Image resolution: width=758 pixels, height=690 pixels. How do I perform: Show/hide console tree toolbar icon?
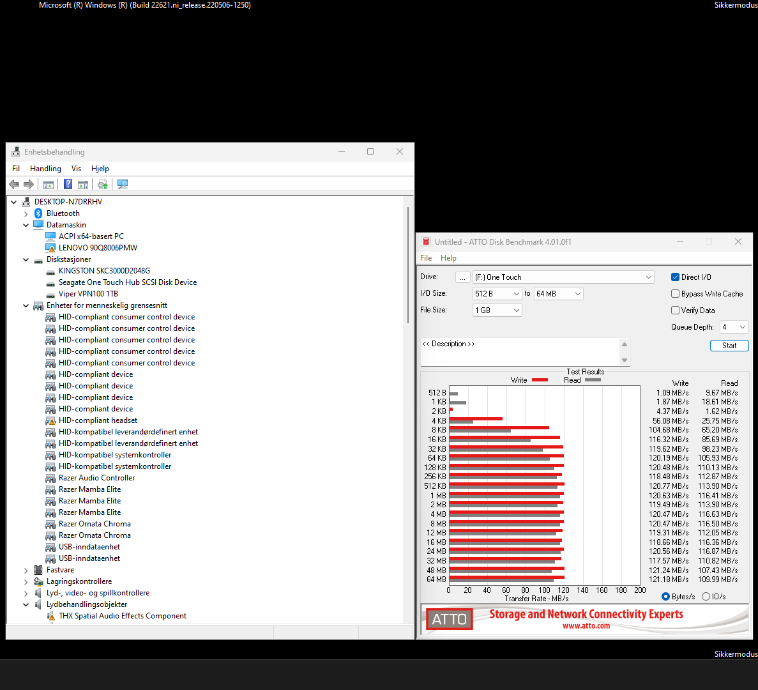point(49,184)
